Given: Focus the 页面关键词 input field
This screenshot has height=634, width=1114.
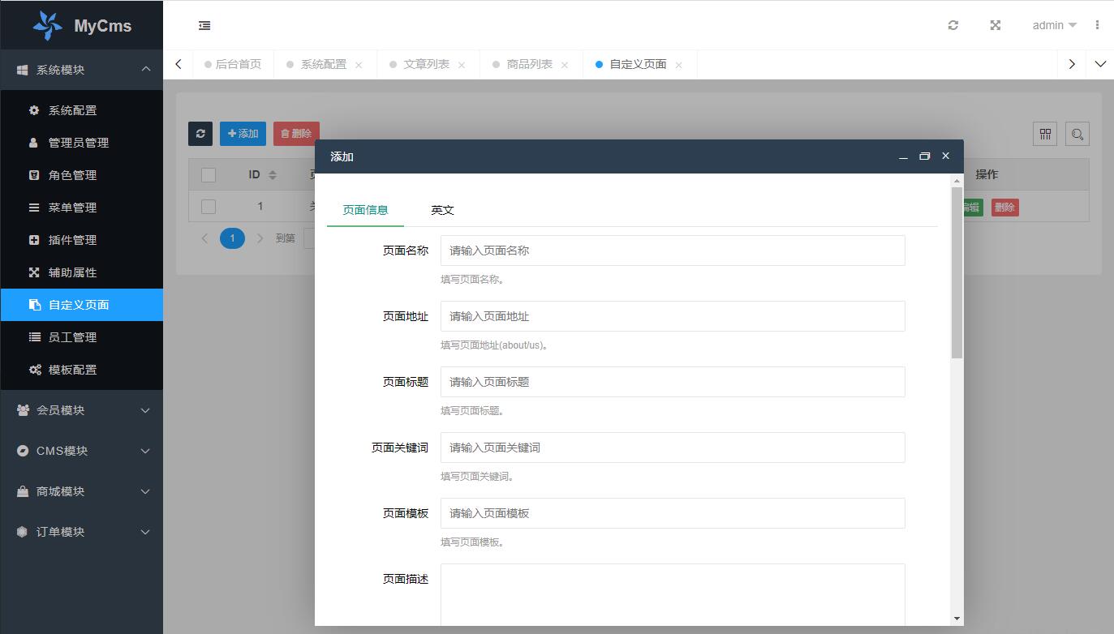Looking at the screenshot, I should click(673, 448).
